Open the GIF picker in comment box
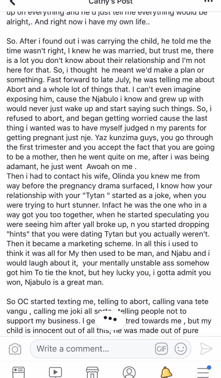The image size is (221, 378). [162, 349]
